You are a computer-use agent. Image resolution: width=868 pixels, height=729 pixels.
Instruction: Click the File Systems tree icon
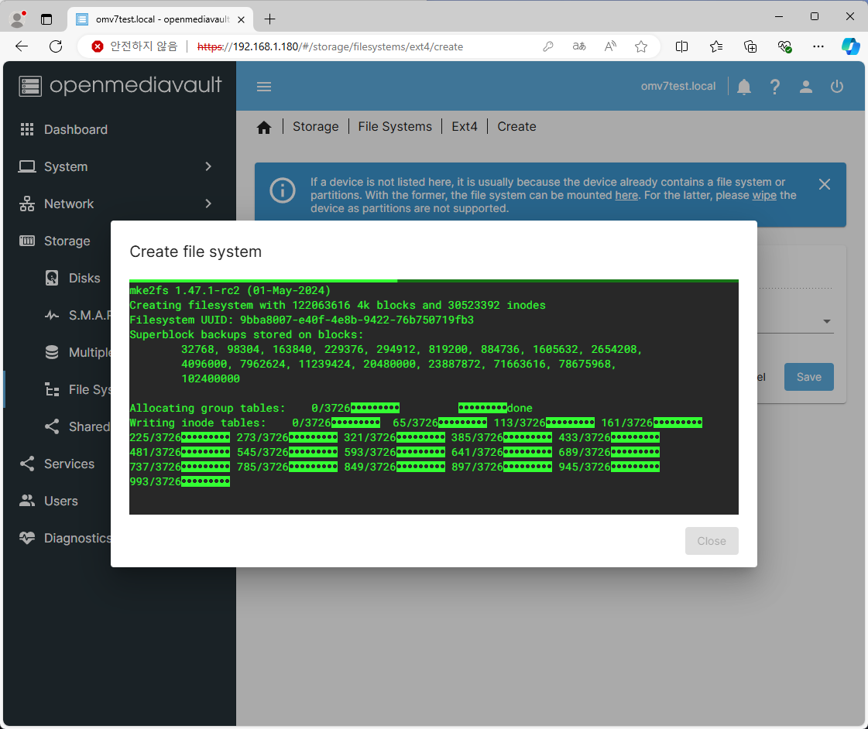(52, 389)
